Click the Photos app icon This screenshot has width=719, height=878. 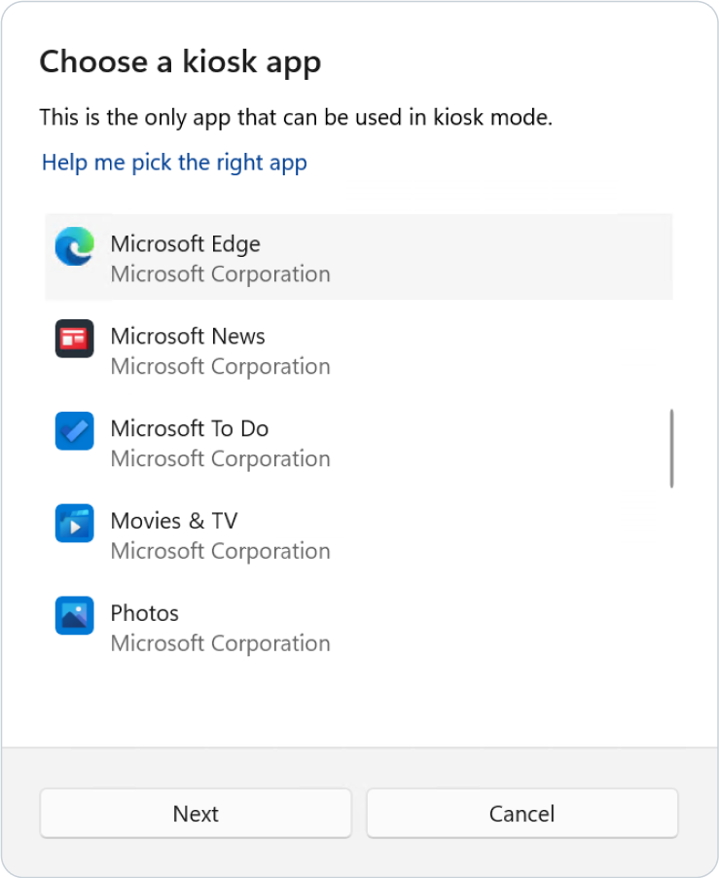tap(74, 616)
